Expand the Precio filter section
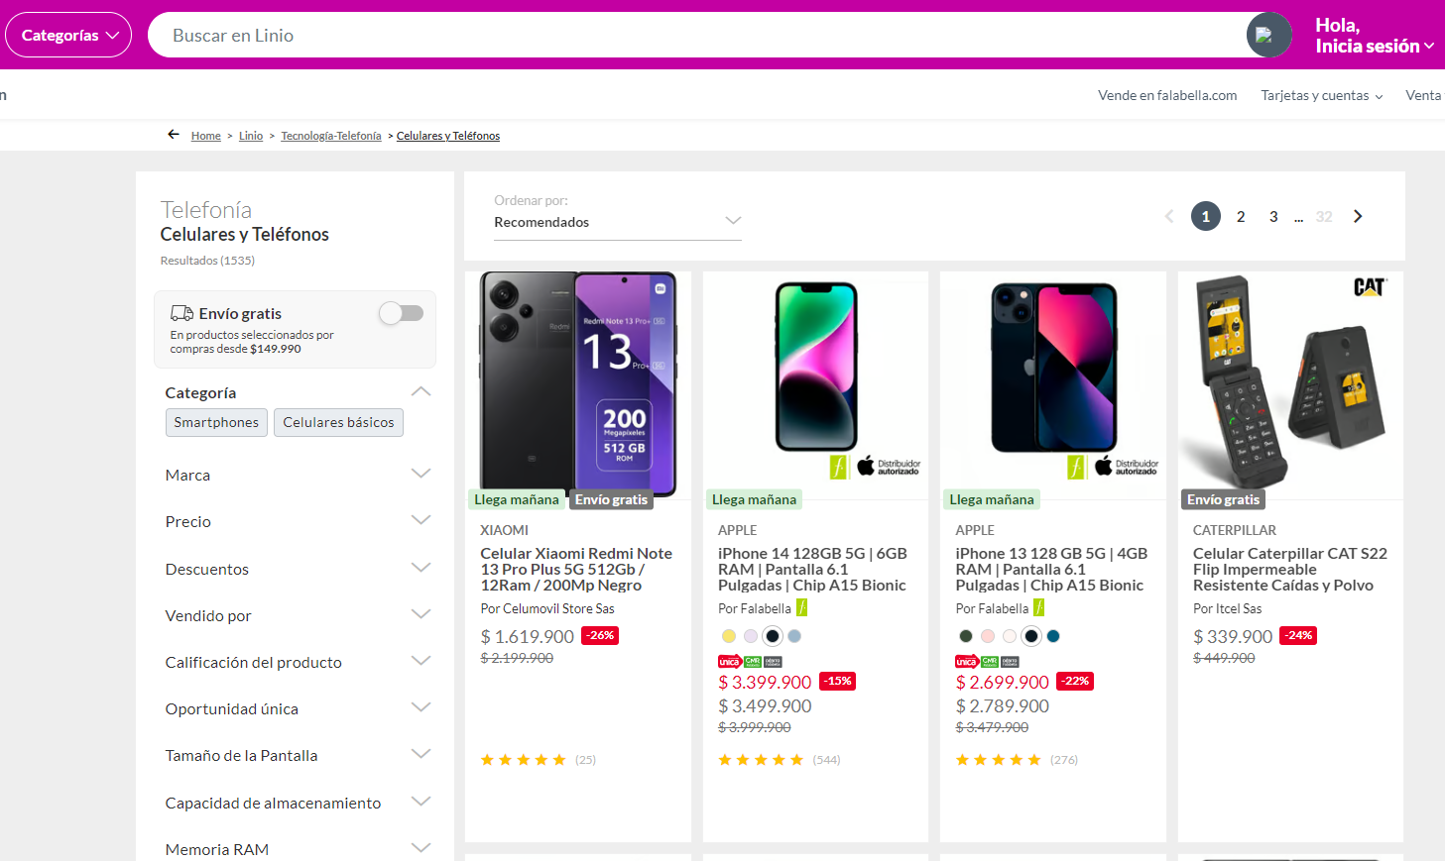This screenshot has width=1445, height=861. point(298,521)
